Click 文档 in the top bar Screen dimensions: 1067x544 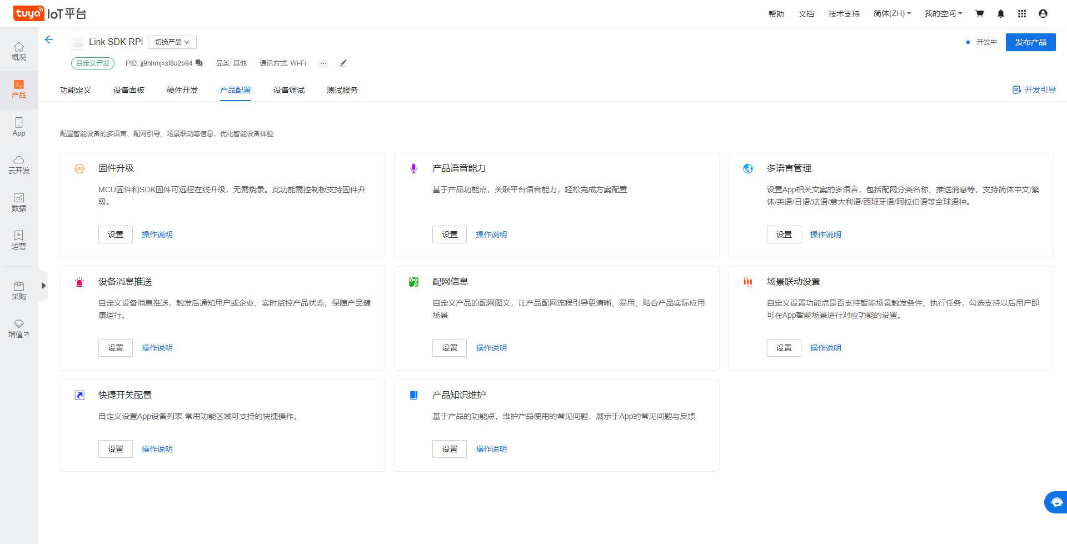[806, 14]
